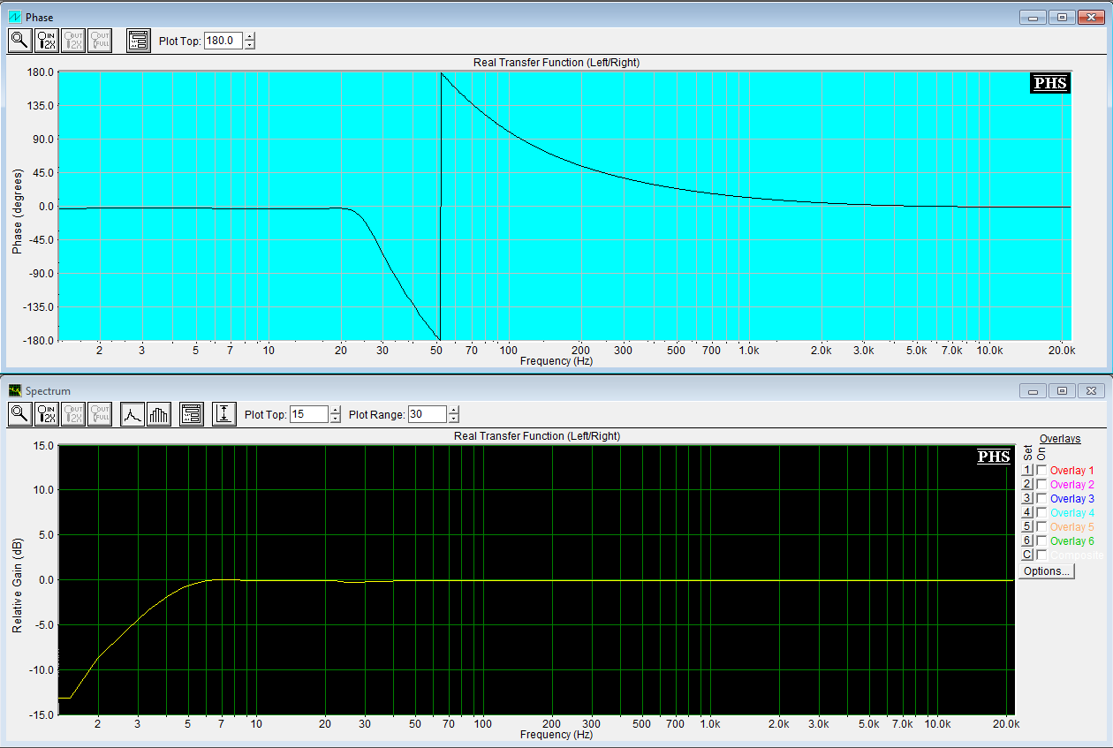Viewport: 1113px width, 748px height.
Task: Click the cyan Overlay 4 label
Action: [x=1072, y=513]
